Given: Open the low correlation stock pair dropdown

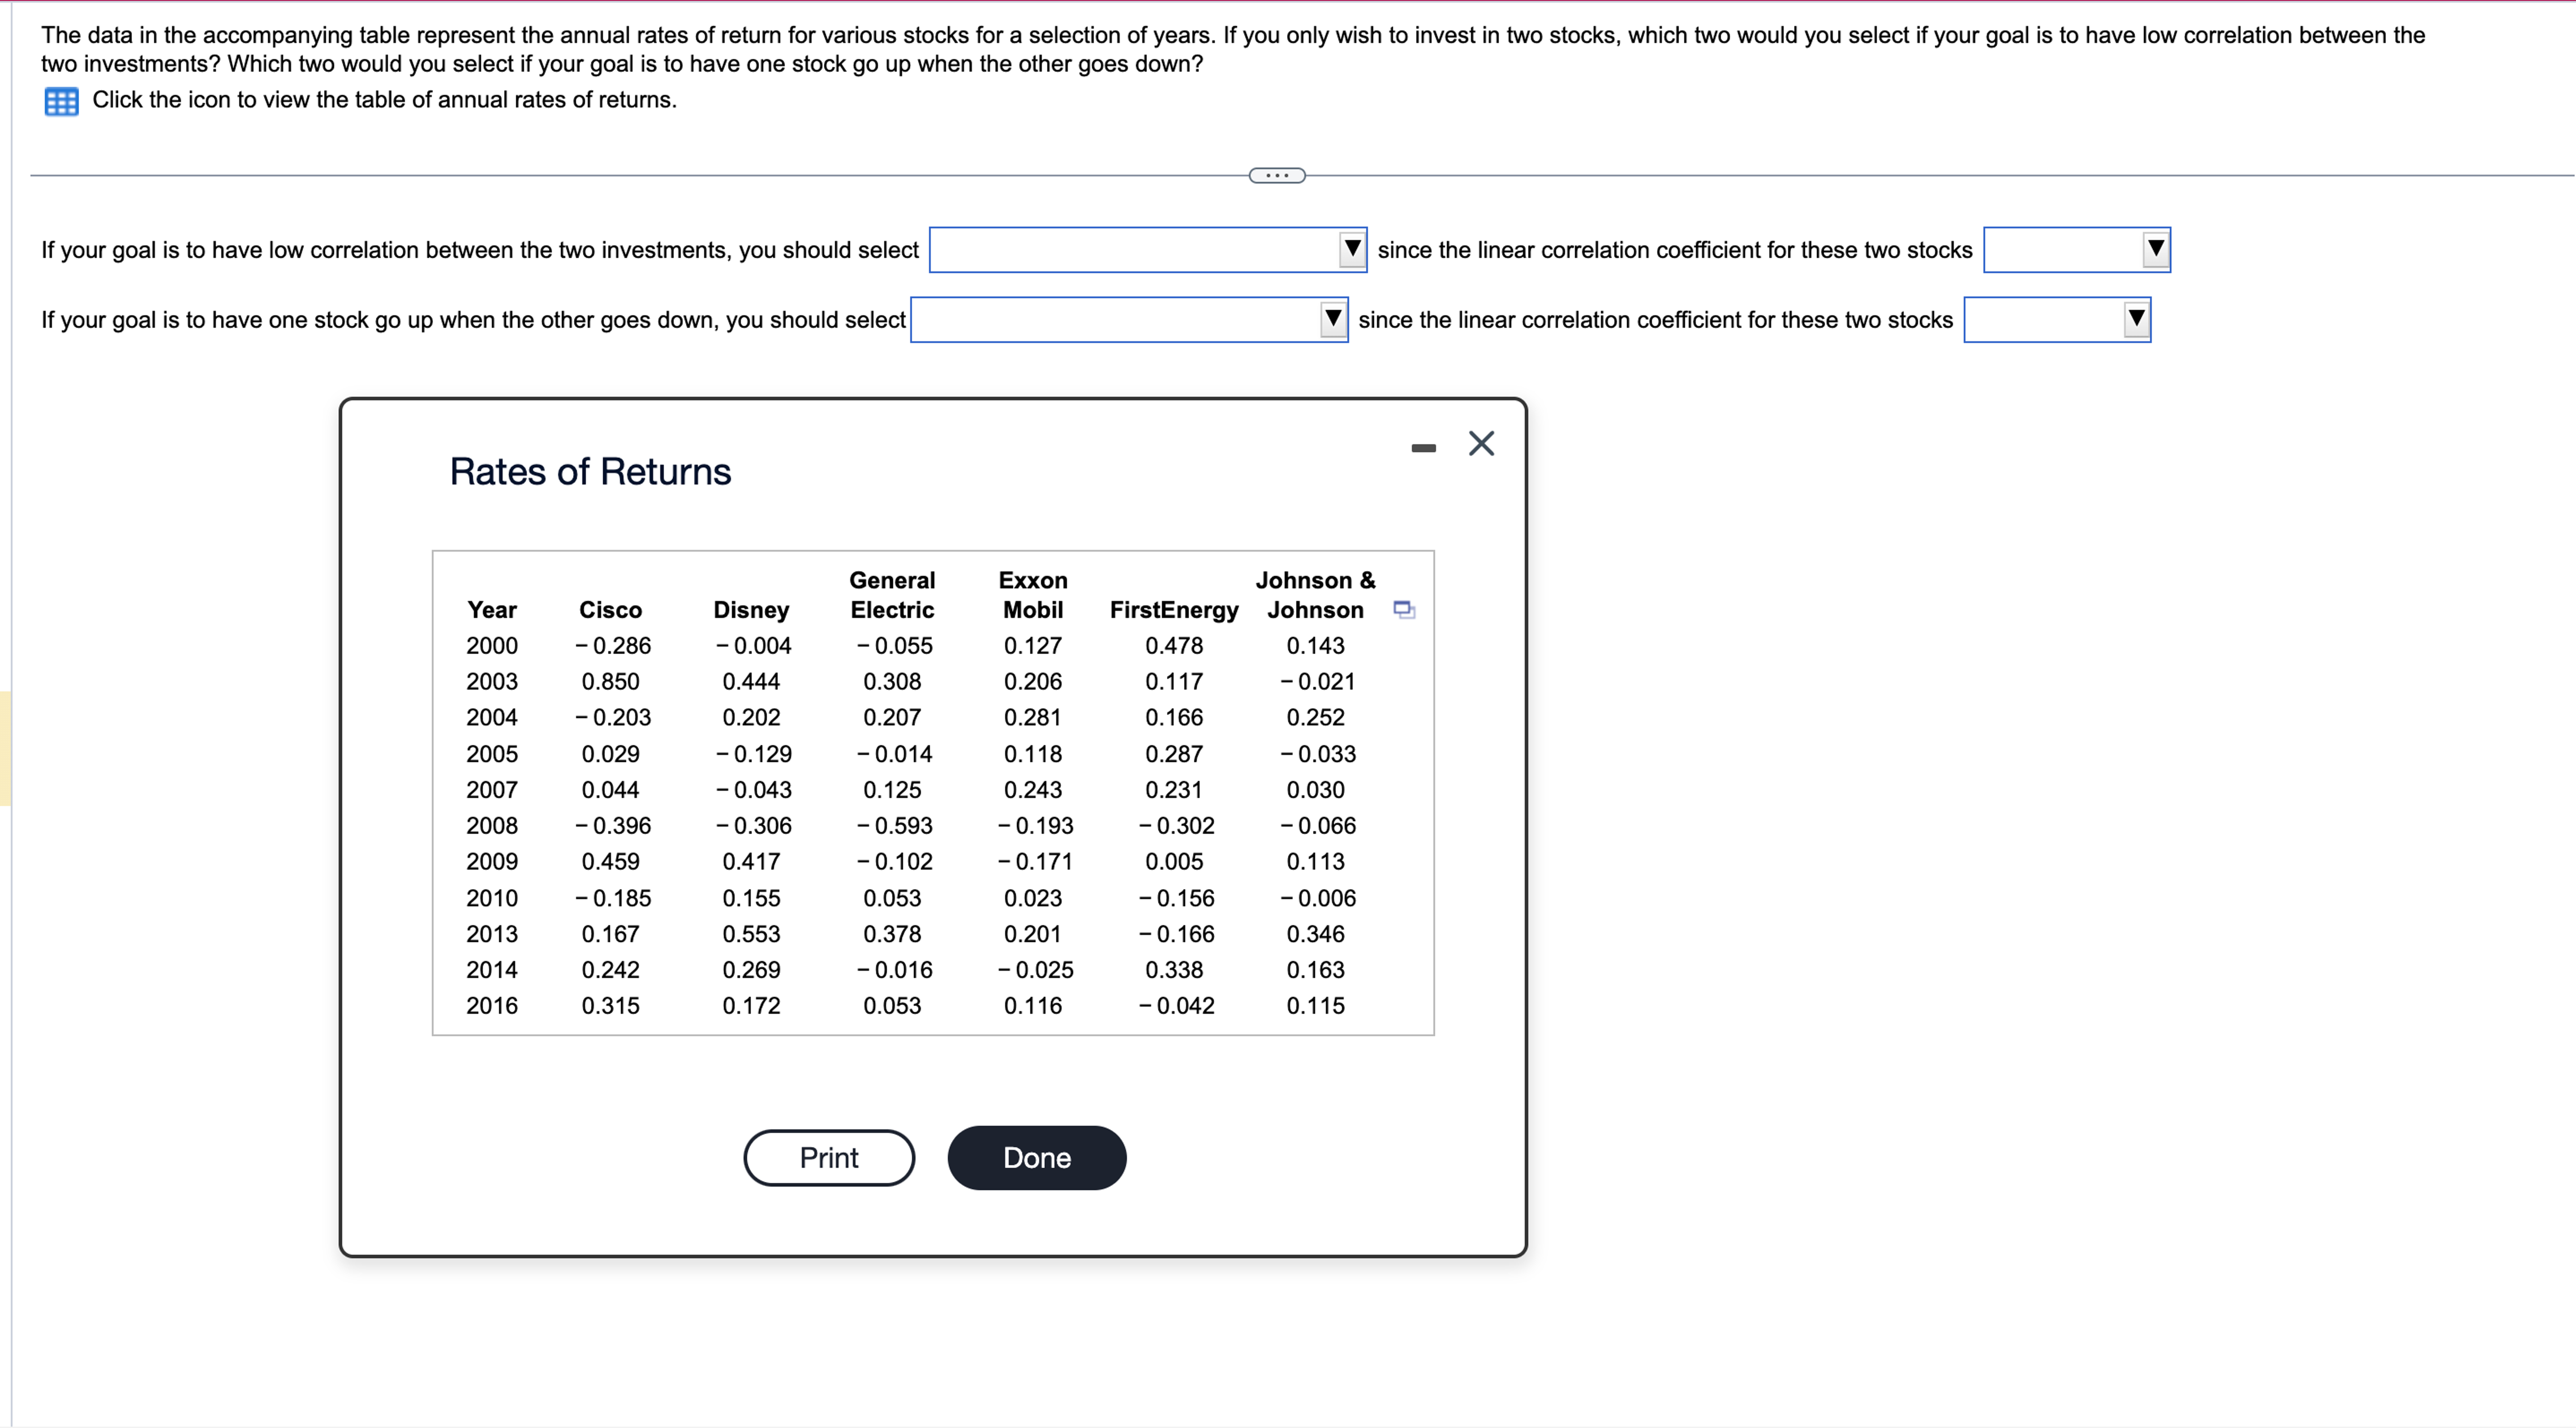Looking at the screenshot, I should coord(1147,250).
